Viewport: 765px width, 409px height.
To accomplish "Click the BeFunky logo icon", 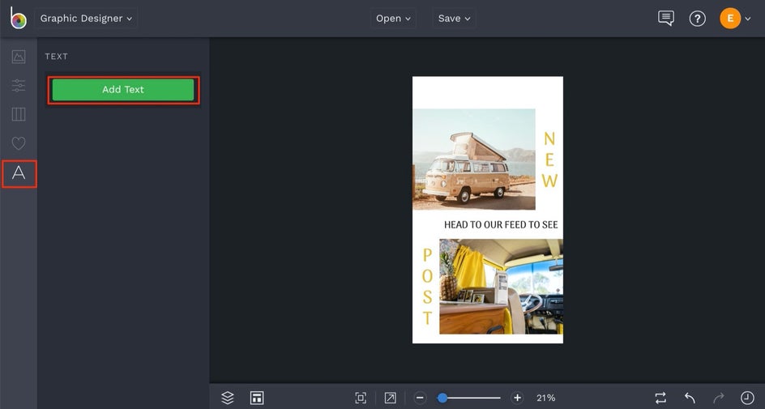I will click(x=18, y=18).
